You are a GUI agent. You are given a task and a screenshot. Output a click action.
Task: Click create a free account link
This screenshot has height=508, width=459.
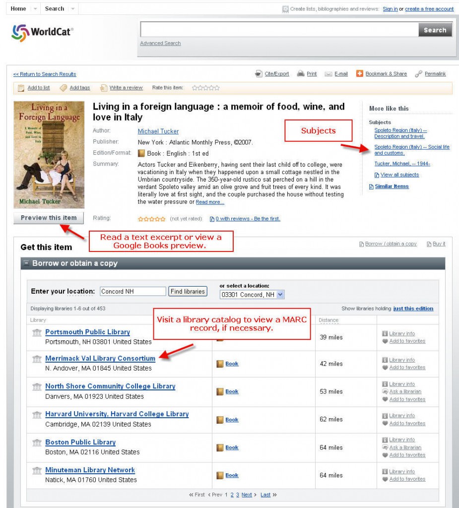[x=429, y=9]
